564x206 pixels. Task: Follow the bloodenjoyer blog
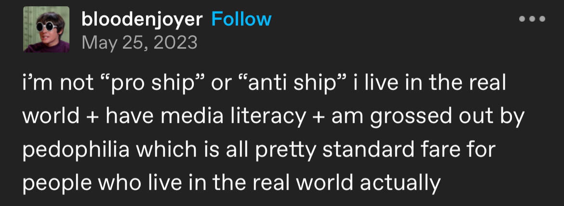(241, 19)
